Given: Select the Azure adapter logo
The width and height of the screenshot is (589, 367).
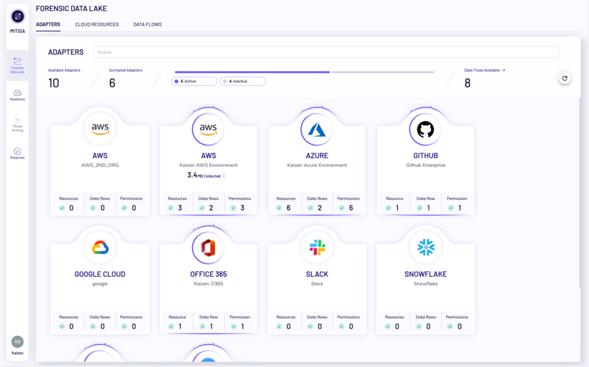Looking at the screenshot, I should (316, 129).
